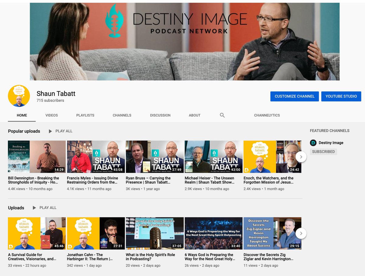Open the Bill Dennington video thumbnail
Image resolution: width=365 pixels, height=276 pixels.
click(x=37, y=157)
